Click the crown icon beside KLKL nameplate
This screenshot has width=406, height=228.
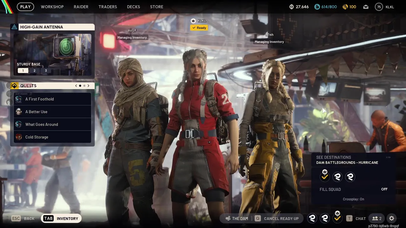tap(193, 21)
